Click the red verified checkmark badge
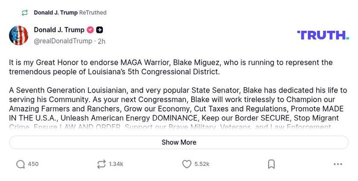The width and height of the screenshot is (358, 181). click(x=90, y=30)
